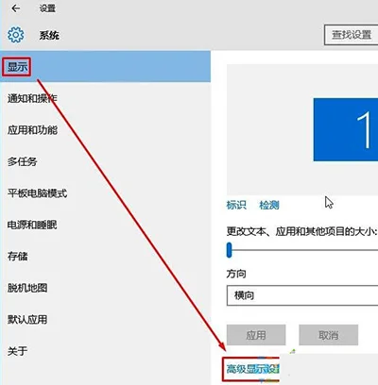Screen dimensions: 378x385
Task: Open 存储 settings page
Action: [18, 256]
